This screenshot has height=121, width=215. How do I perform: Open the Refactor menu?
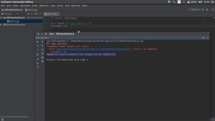pos(44,6)
